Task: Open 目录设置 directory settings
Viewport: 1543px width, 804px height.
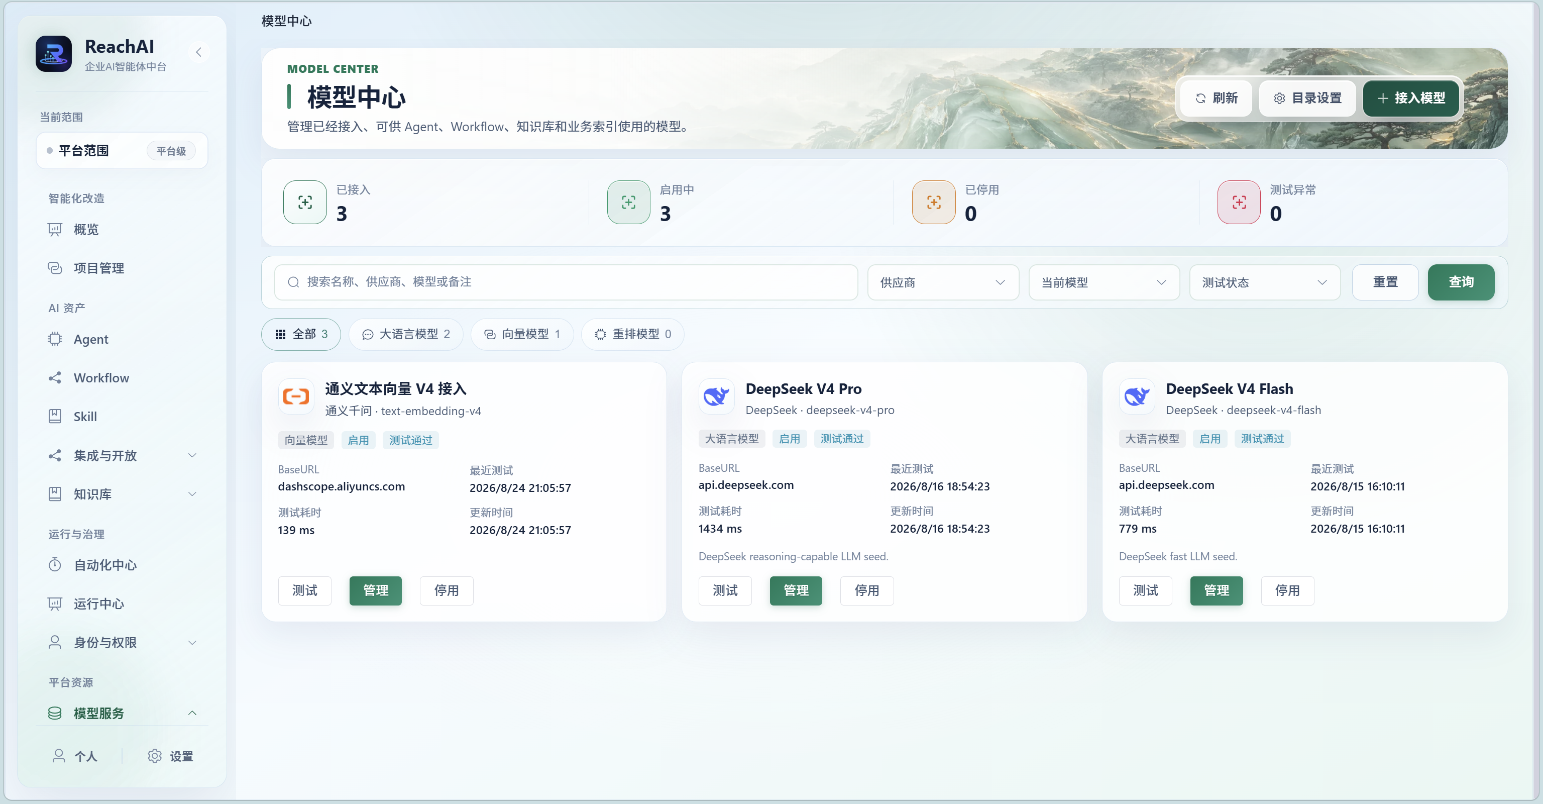Action: click(1307, 98)
